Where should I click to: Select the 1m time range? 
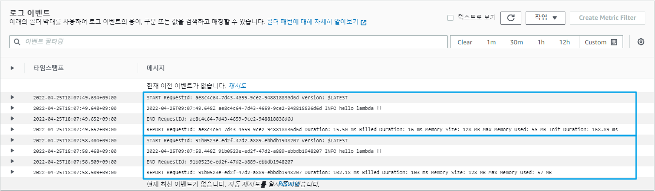491,42
